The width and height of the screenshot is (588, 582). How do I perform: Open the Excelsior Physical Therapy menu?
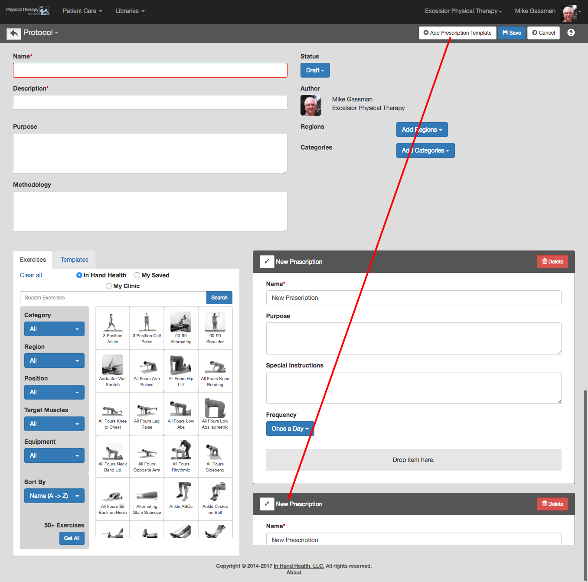coord(464,11)
